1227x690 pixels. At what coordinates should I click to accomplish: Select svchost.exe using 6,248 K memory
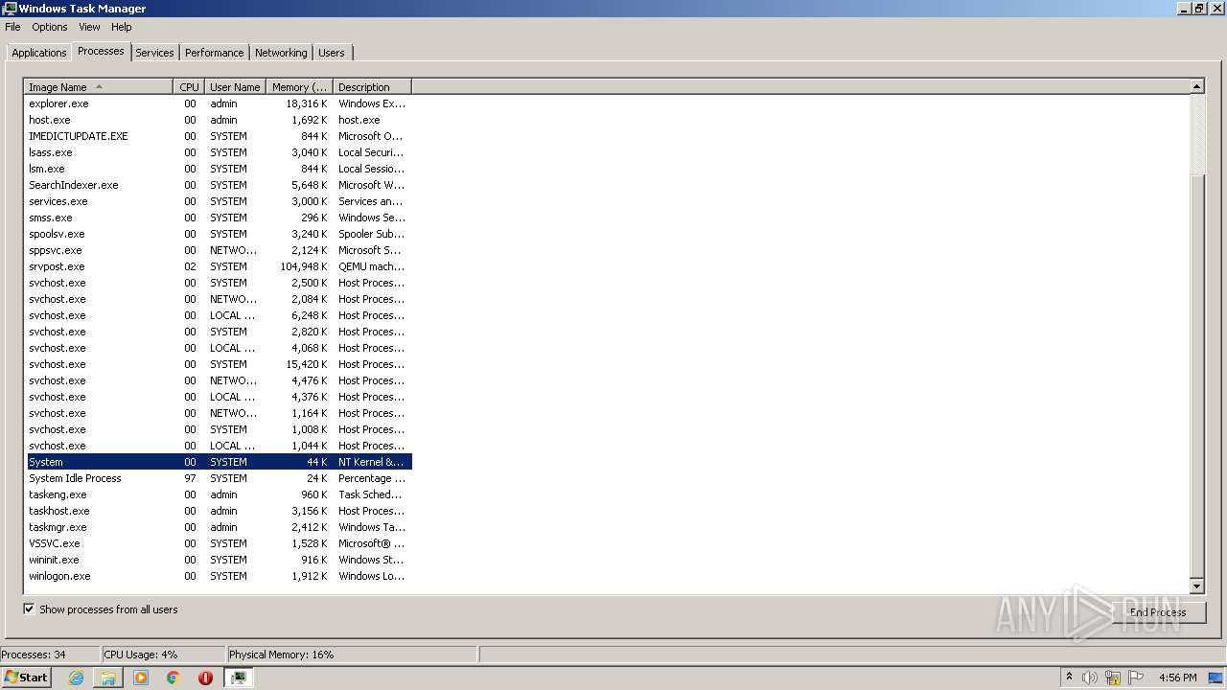(x=219, y=315)
